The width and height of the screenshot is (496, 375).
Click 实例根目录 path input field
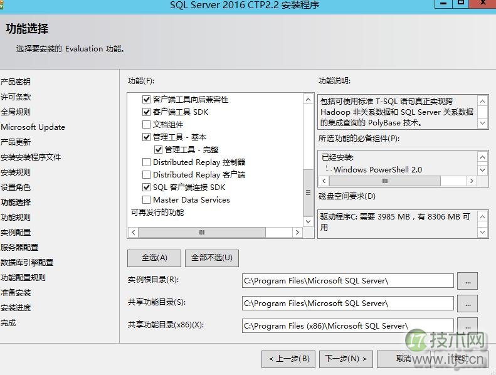[347, 281]
